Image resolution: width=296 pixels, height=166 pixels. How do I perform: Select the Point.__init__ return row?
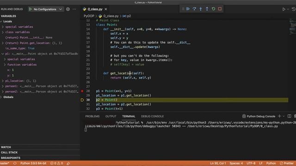tap(40, 38)
